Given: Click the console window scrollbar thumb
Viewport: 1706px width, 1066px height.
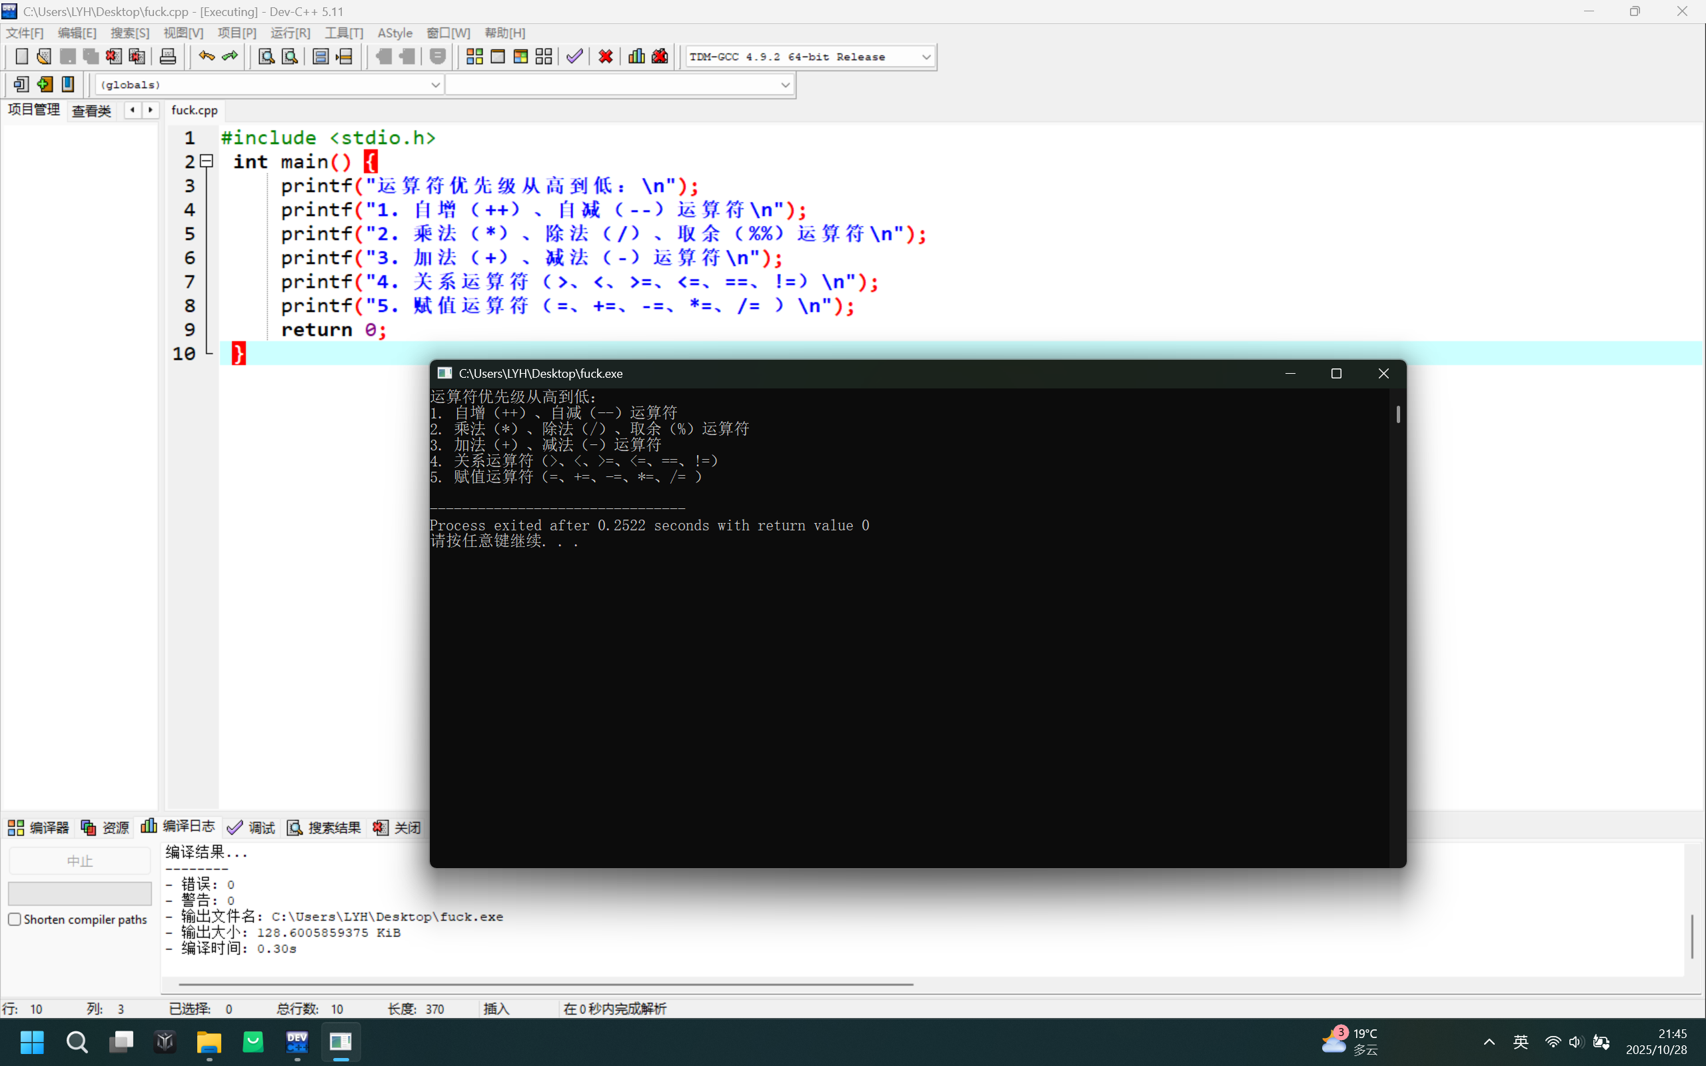Looking at the screenshot, I should click(x=1397, y=414).
